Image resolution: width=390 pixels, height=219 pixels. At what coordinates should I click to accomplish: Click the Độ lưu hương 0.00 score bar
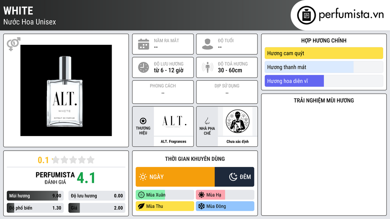coord(97,196)
